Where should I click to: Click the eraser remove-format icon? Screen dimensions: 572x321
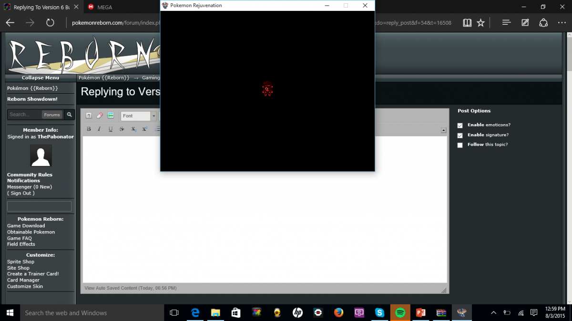point(100,116)
